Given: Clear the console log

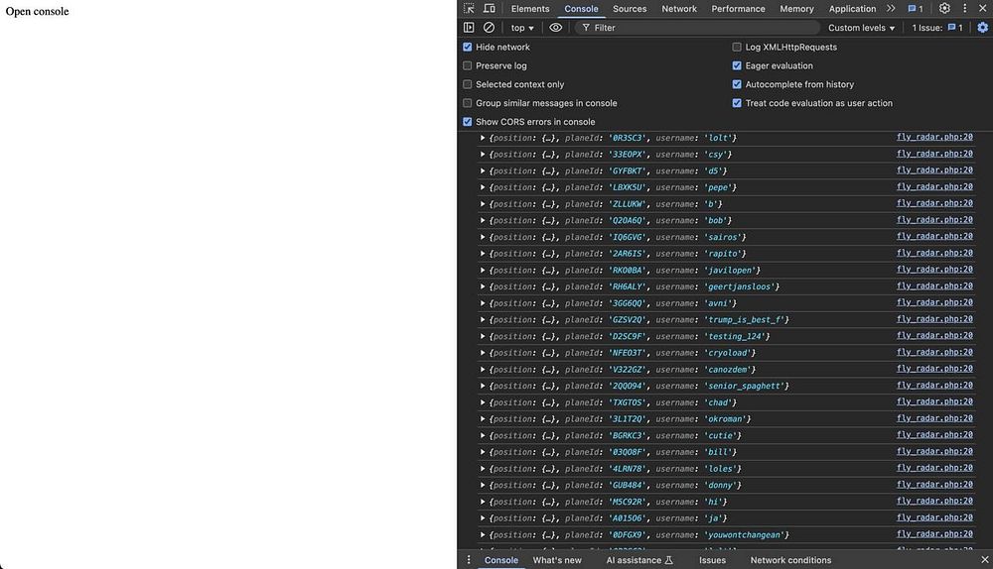Looking at the screenshot, I should coord(489,28).
